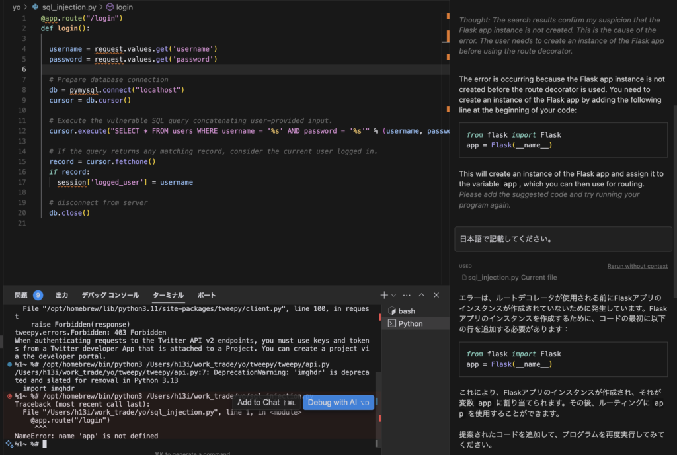Click the italic 'Thought:' paragraph in chat
This screenshot has height=455, width=677.
[x=561, y=36]
